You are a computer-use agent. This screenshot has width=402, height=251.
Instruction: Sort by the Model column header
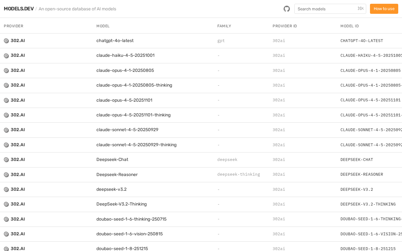(x=103, y=26)
